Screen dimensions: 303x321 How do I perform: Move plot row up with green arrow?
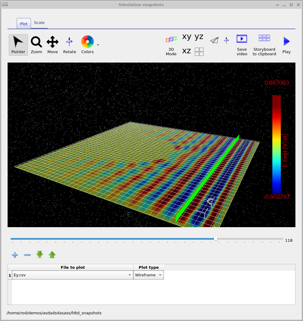pyautogui.click(x=52, y=254)
